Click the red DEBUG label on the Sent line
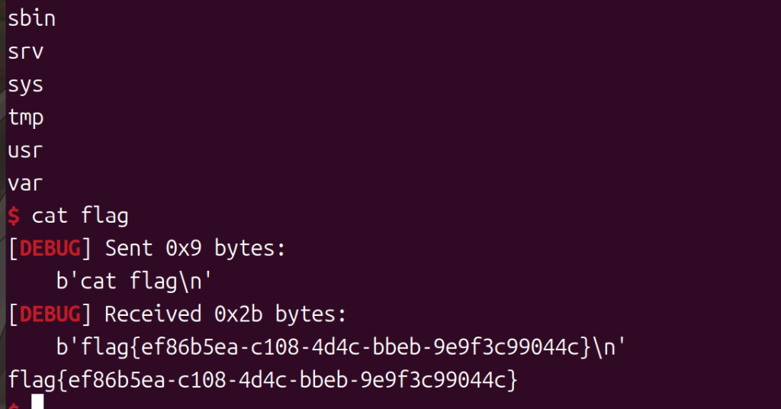 point(50,249)
